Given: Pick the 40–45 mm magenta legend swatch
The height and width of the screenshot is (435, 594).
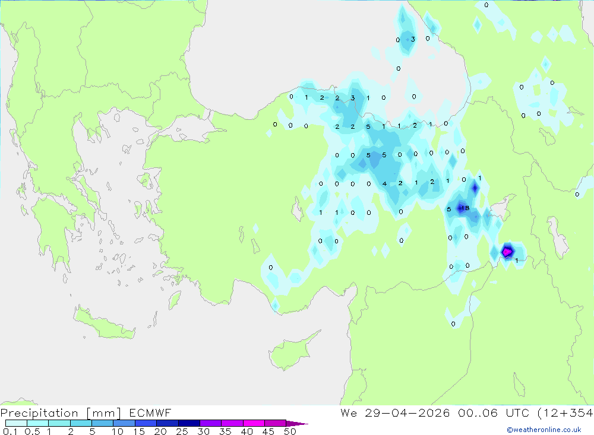Looking at the screenshot, I should (x=254, y=423).
